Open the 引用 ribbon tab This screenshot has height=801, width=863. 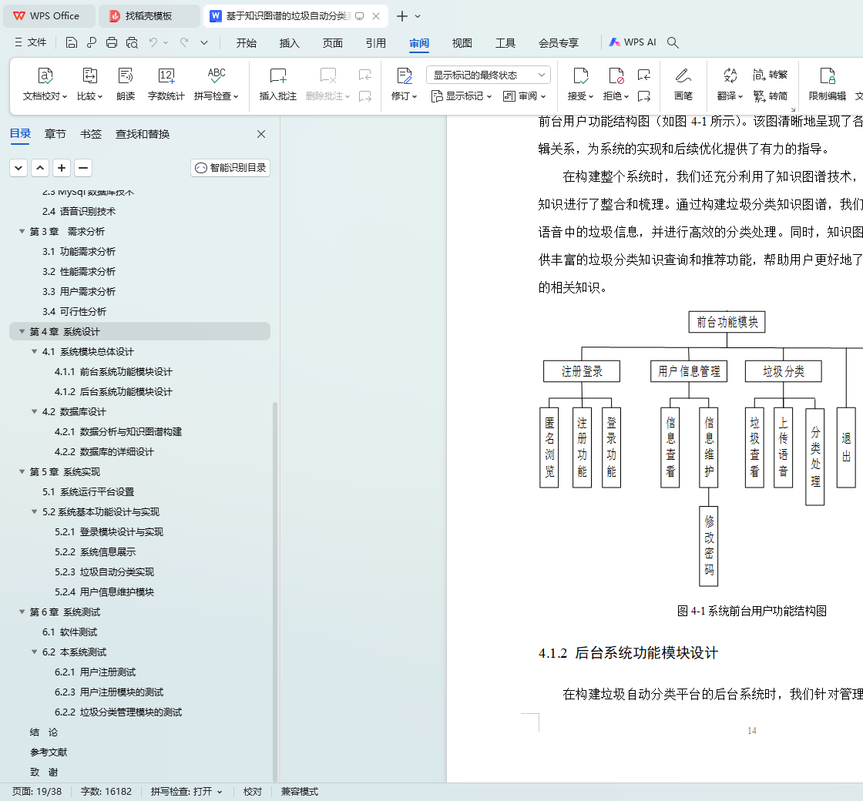click(x=375, y=43)
